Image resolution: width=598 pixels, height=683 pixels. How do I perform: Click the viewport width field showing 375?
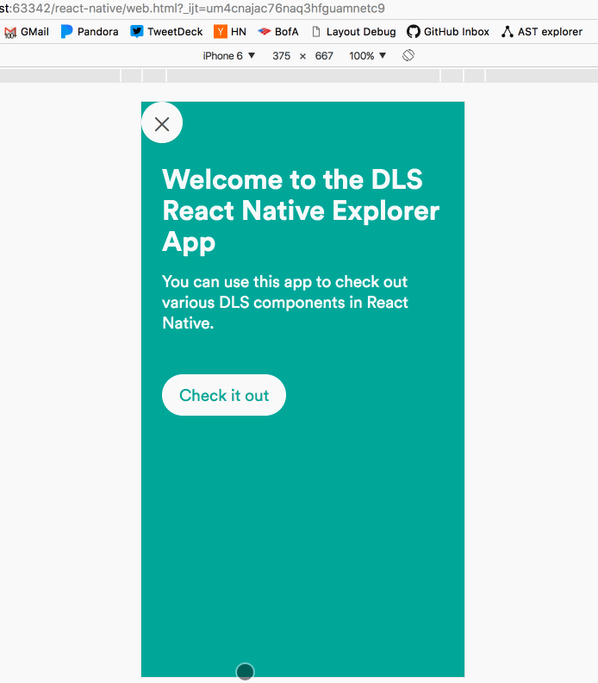(281, 55)
